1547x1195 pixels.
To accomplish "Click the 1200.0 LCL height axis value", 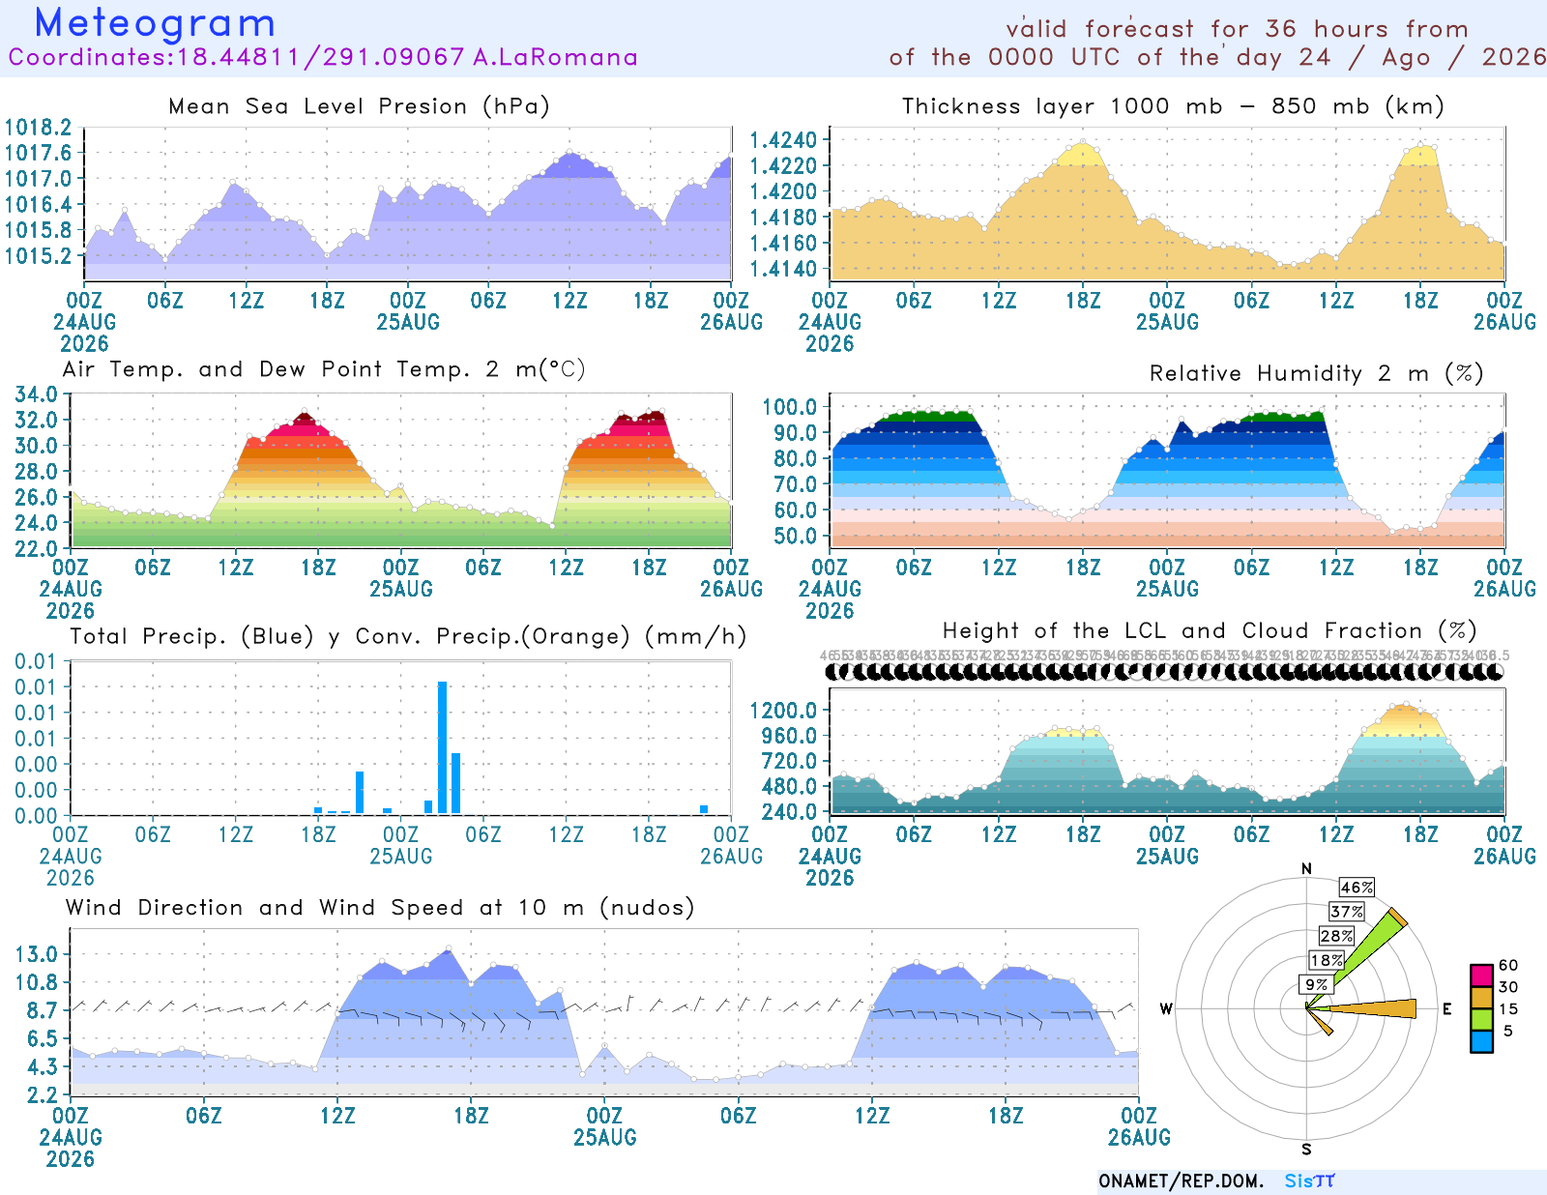I will point(784,711).
